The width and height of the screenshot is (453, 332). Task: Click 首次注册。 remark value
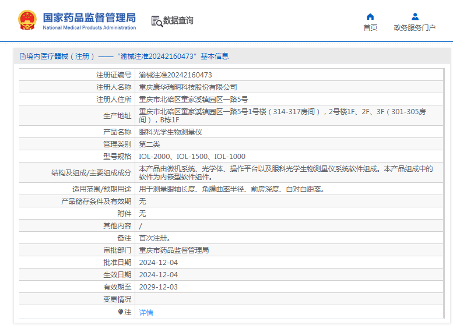click(154, 238)
